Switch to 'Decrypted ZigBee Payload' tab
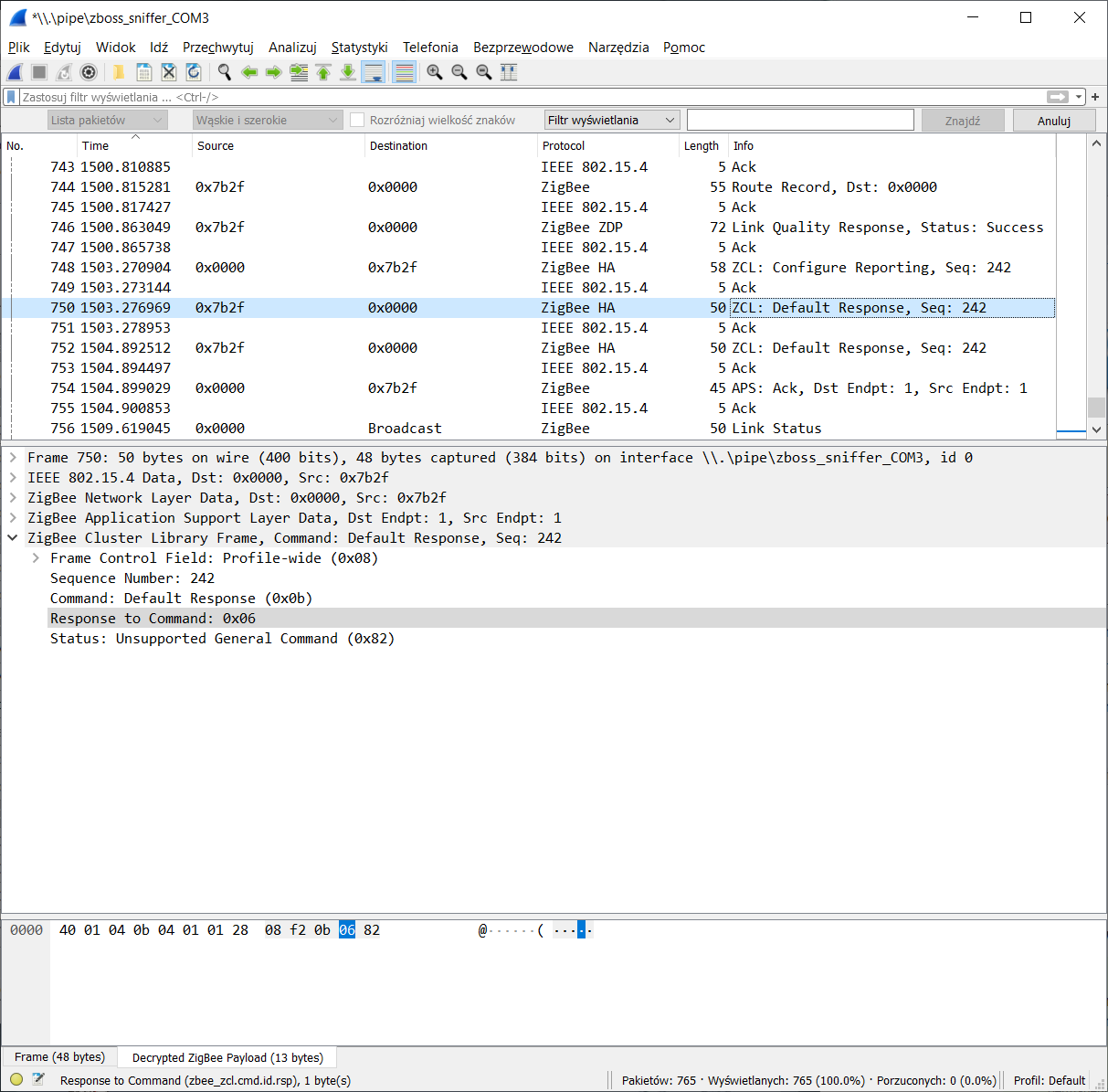Screen dimensions: 1108x1092 [227, 1058]
